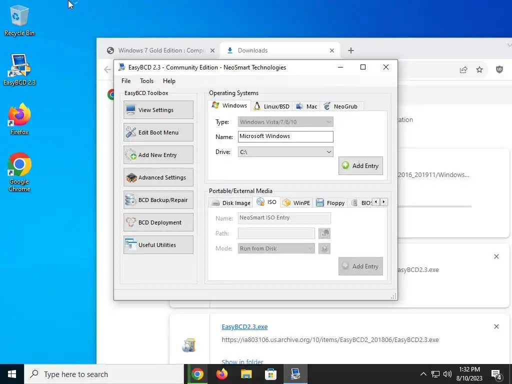This screenshot has height=384, width=512.
Task: Click the browse icon beside Path
Action: click(x=324, y=233)
